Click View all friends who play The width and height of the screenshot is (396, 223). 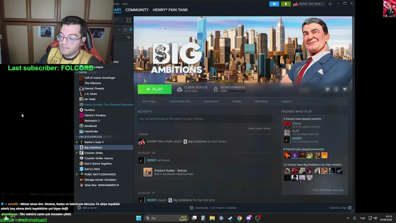pyautogui.click(x=328, y=190)
